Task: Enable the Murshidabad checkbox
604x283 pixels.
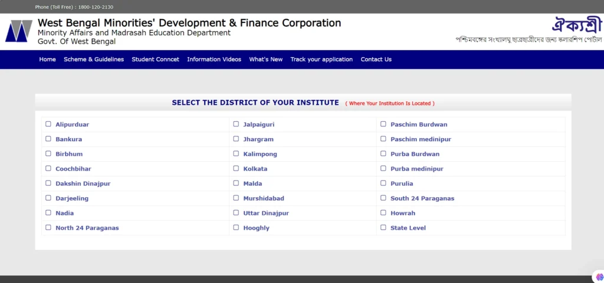Action: (x=236, y=198)
